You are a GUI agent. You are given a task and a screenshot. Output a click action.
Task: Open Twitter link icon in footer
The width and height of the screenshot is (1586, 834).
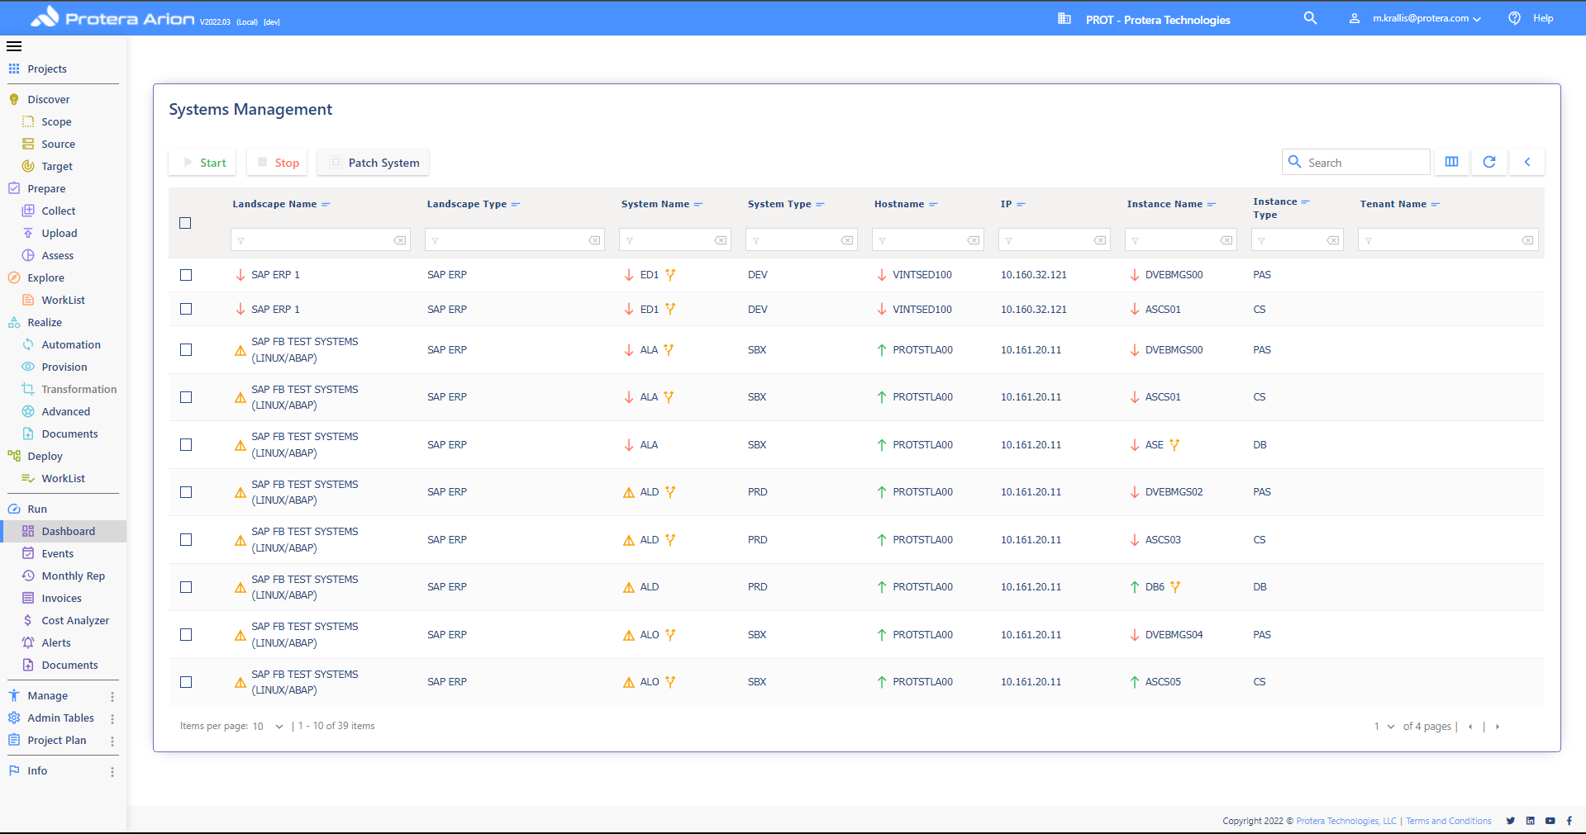(1511, 821)
